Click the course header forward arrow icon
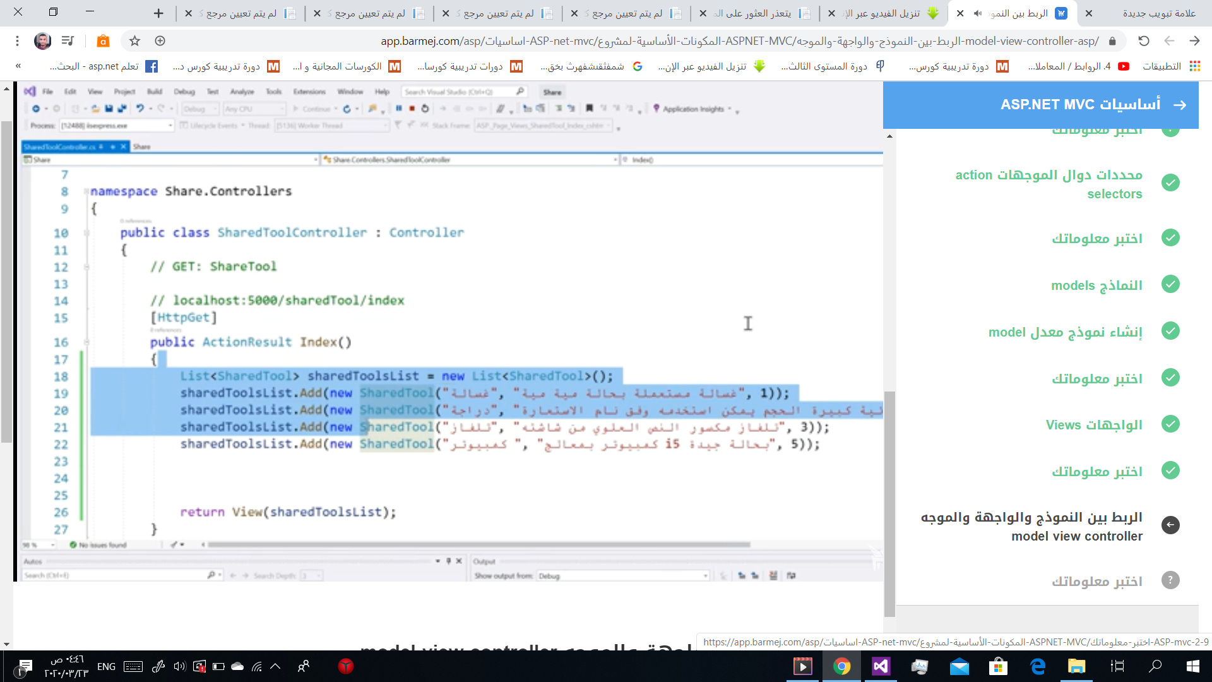 1179,105
